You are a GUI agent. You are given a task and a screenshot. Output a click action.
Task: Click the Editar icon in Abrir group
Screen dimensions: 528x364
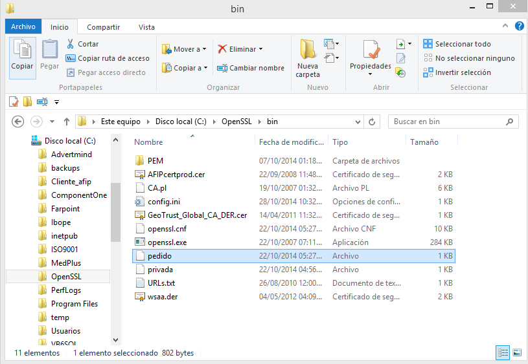coord(401,58)
